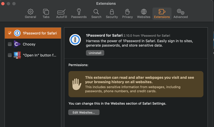Go to Passwords settings

(79, 14)
